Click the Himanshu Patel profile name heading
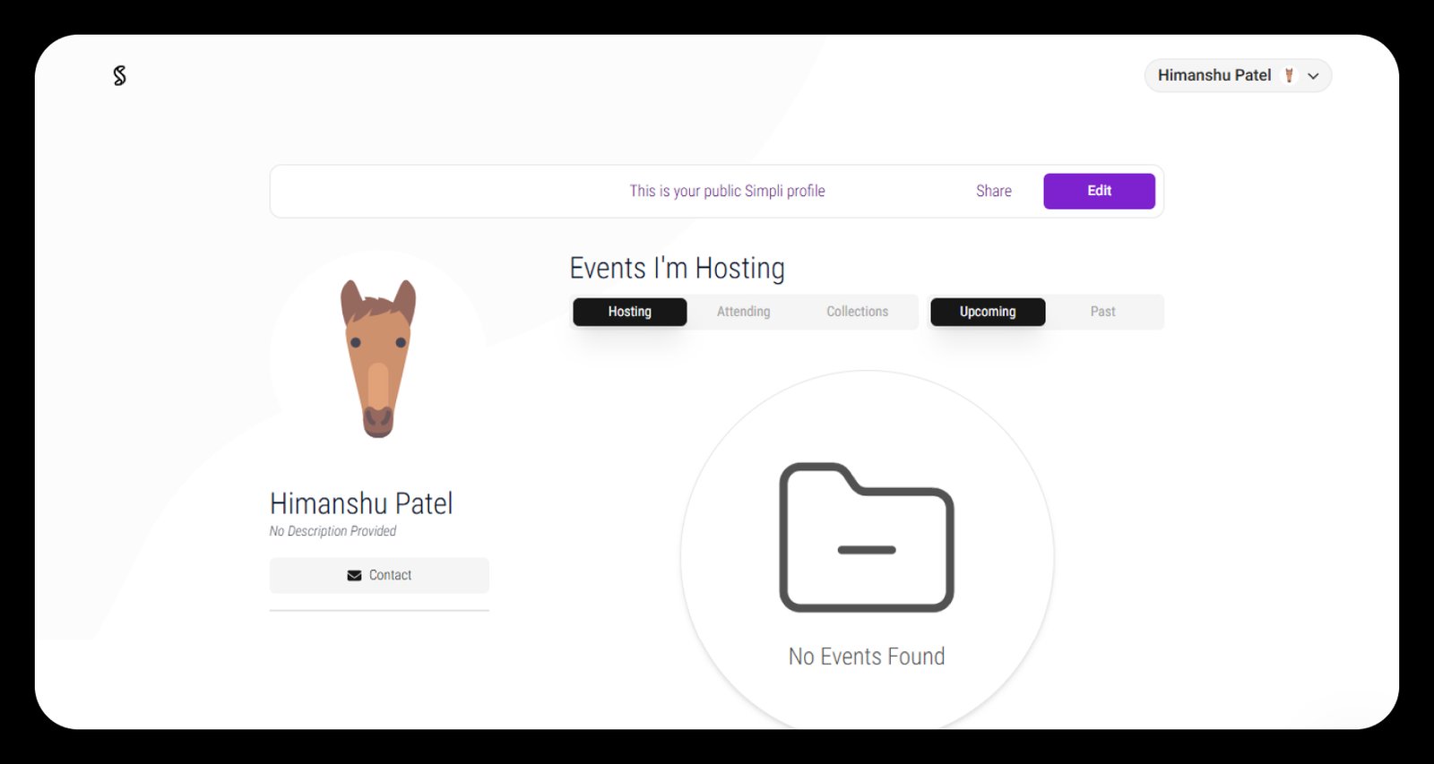1434x764 pixels. pos(361,503)
